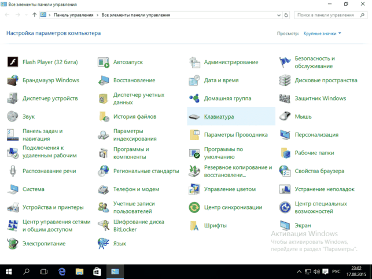Open the Персонализация icon
Viewport: 372px width, 279px height.
point(285,135)
